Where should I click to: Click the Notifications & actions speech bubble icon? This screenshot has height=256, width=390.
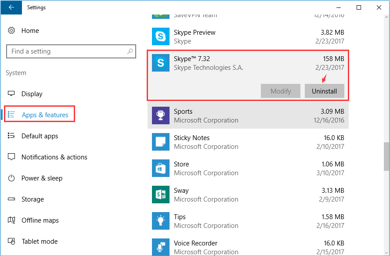11,157
